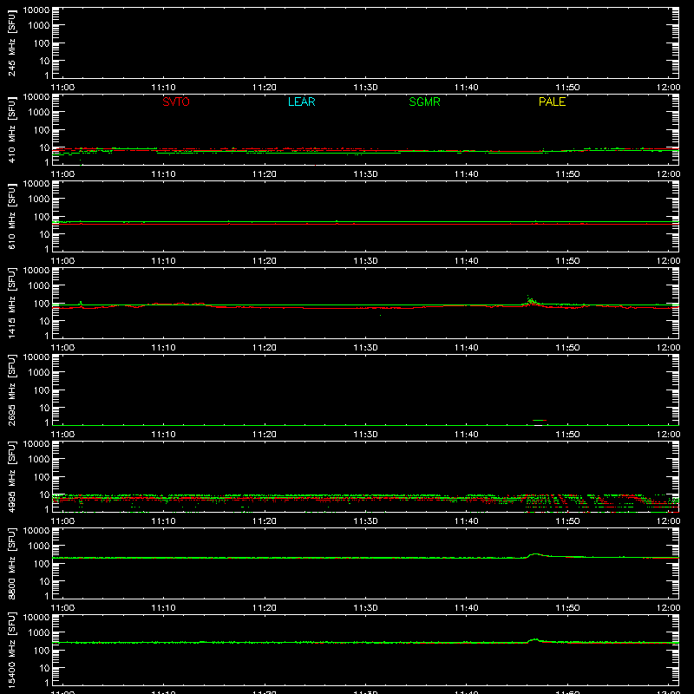Select the 410 MHz [SFU] axis title
The height and width of the screenshot is (694, 694).
click(x=12, y=129)
